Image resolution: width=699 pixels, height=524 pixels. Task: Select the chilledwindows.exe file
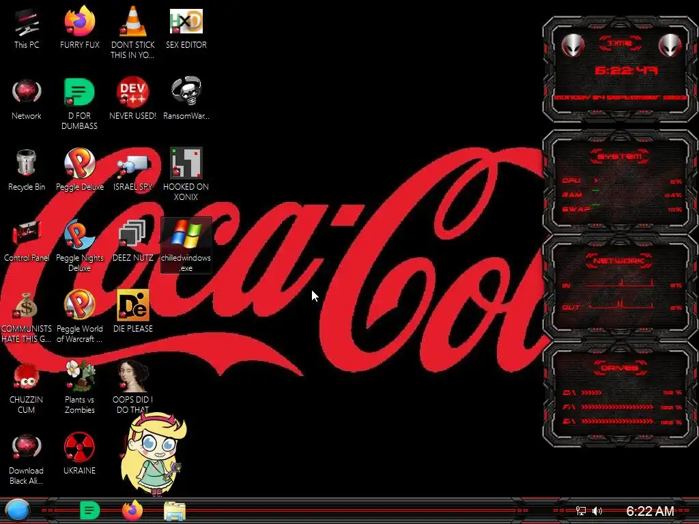(186, 245)
